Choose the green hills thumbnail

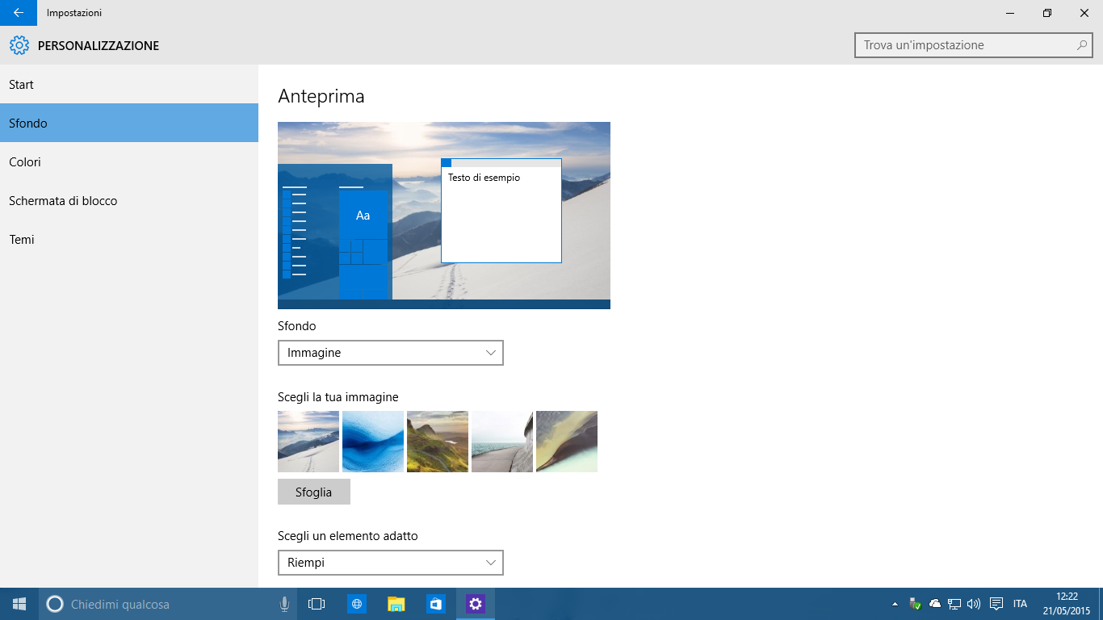[x=438, y=442]
